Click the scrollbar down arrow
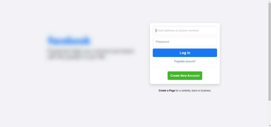Image resolution: width=271 pixels, height=127 pixels. 269,125
